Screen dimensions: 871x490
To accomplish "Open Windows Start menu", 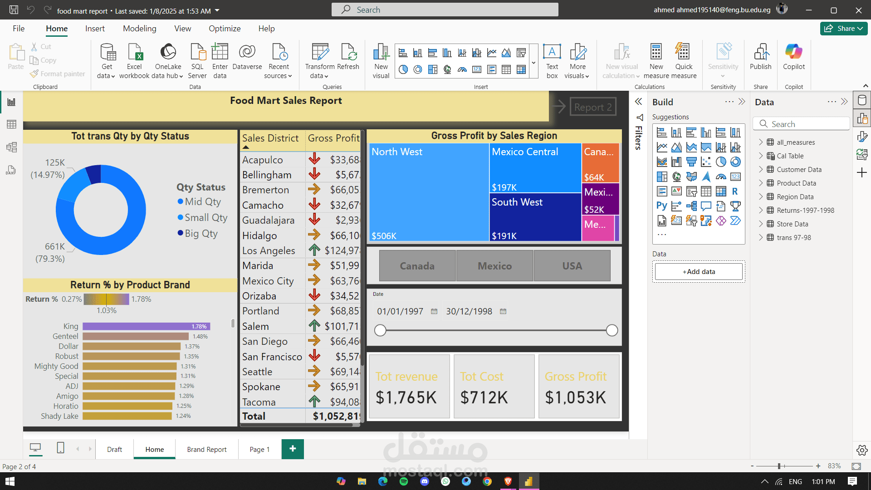I will click(10, 481).
